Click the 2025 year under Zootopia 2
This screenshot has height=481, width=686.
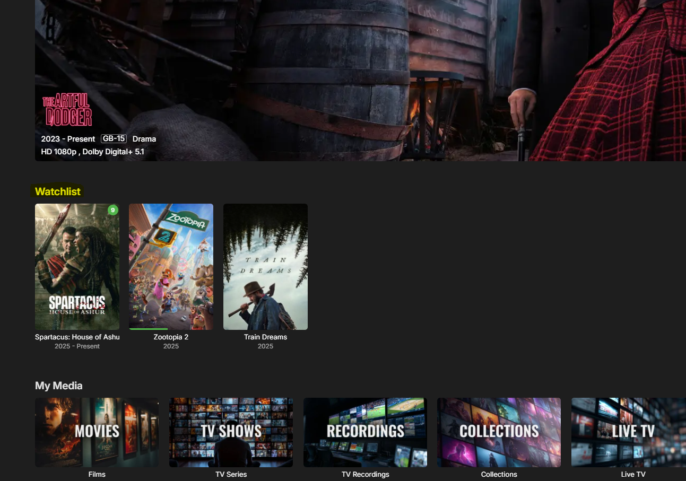171,346
